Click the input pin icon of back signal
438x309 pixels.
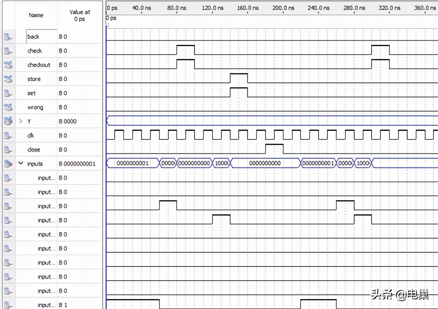click(x=8, y=37)
